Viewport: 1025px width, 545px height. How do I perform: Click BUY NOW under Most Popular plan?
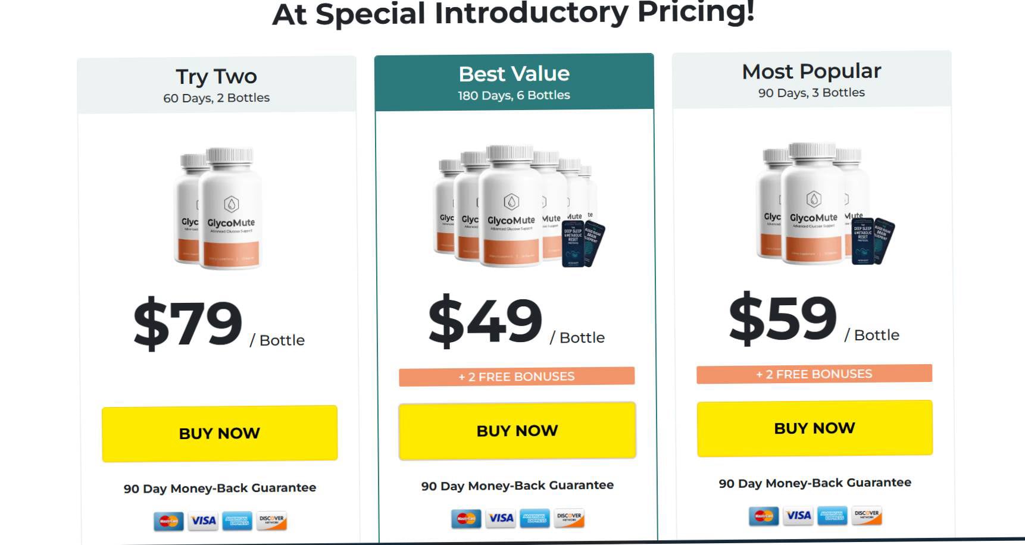click(x=813, y=428)
